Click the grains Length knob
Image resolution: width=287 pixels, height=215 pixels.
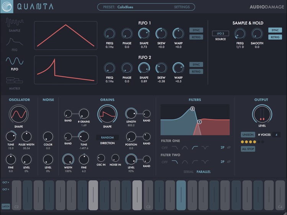click(x=131, y=114)
